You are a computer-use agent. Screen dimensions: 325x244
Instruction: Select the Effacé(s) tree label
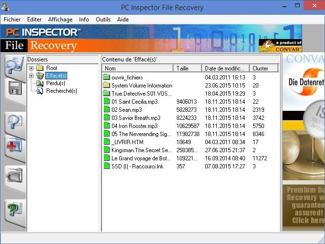pos(56,76)
